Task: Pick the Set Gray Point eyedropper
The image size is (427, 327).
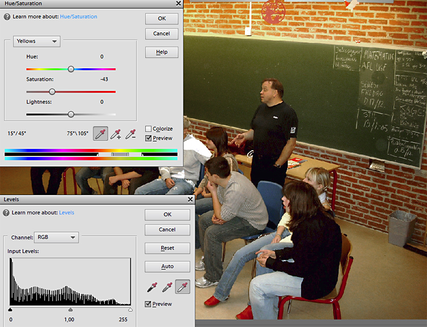Action: point(167,288)
